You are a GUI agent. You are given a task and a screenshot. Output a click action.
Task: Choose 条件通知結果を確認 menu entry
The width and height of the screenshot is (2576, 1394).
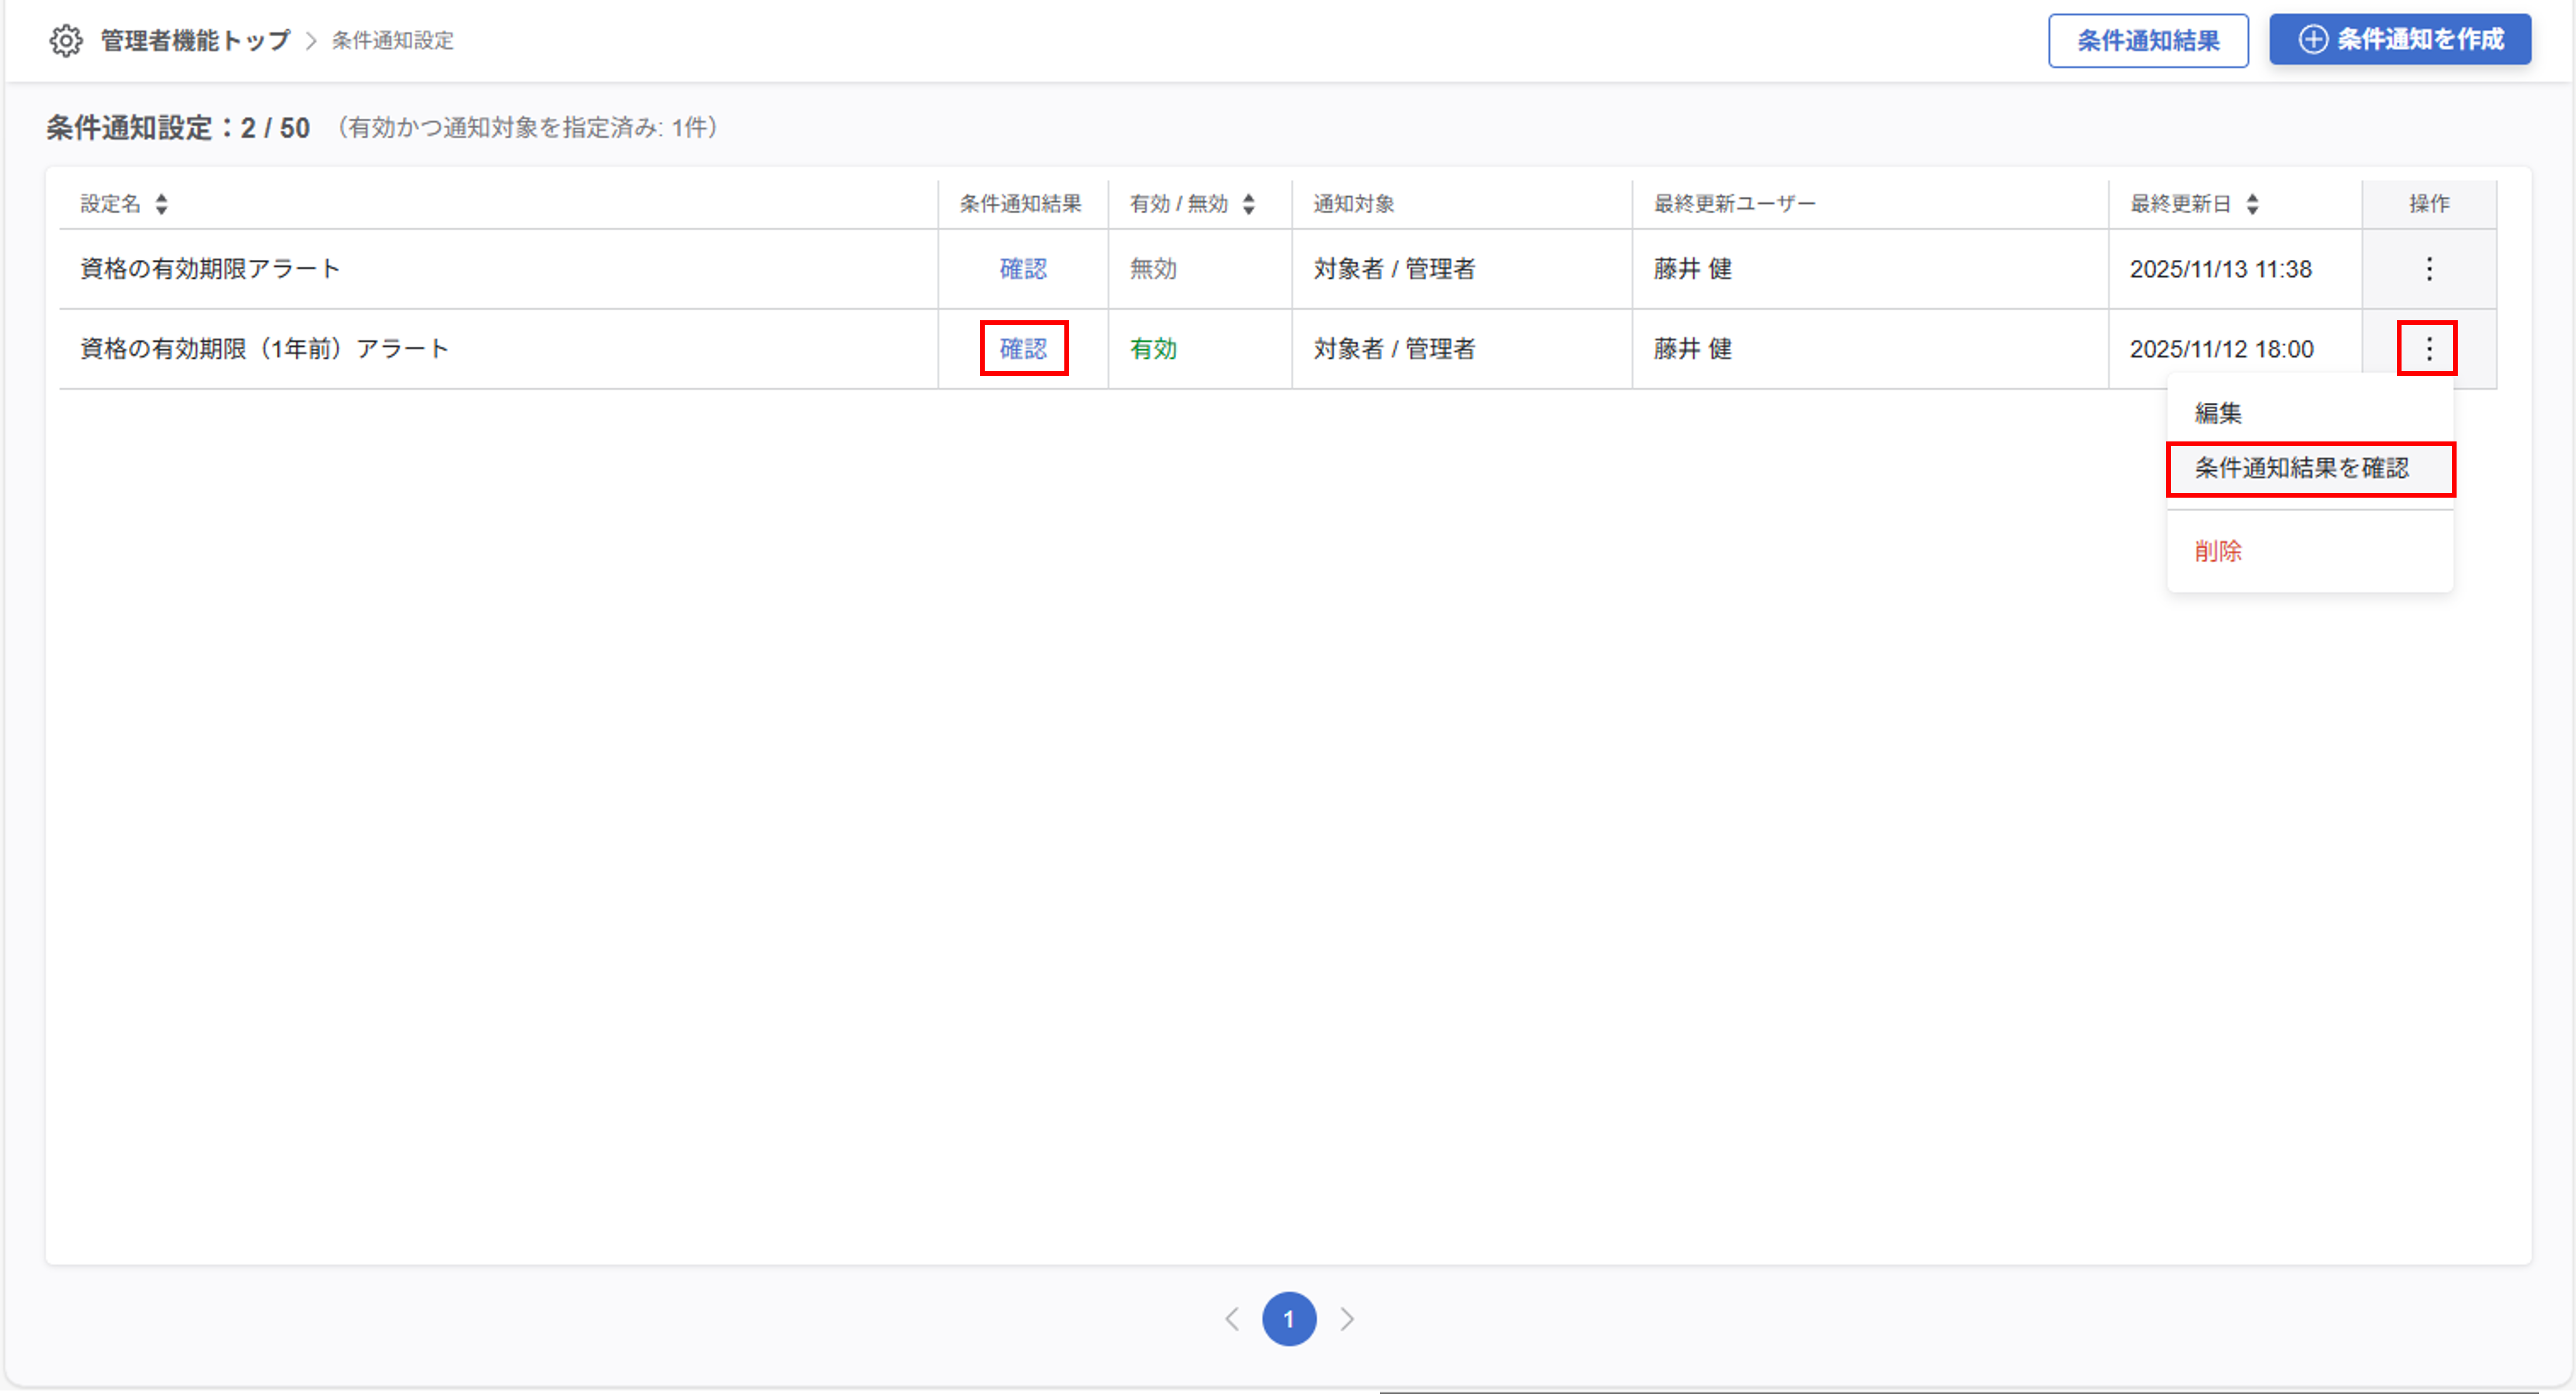tap(2301, 468)
